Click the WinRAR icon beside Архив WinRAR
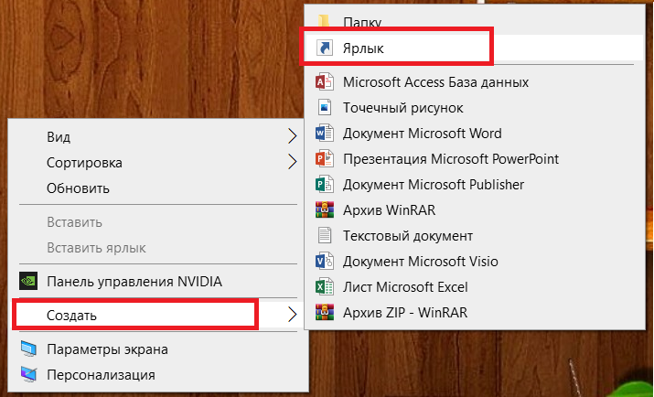This screenshot has height=397, width=654. tap(325, 209)
